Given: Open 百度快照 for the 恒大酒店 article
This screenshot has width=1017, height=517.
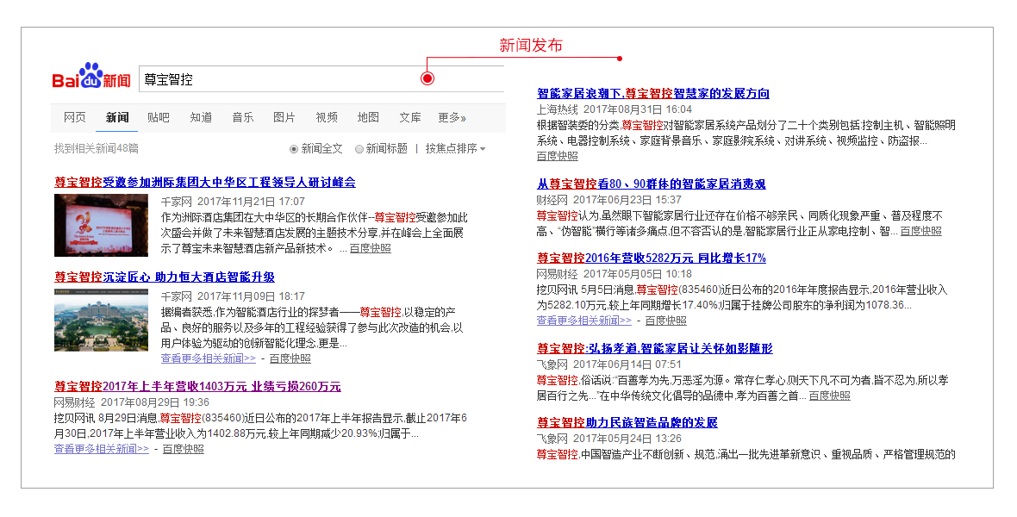Looking at the screenshot, I should [290, 358].
